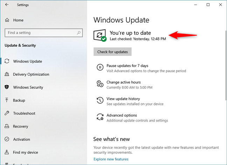Click the Update & Security heading
The image size is (227, 165).
point(20,46)
